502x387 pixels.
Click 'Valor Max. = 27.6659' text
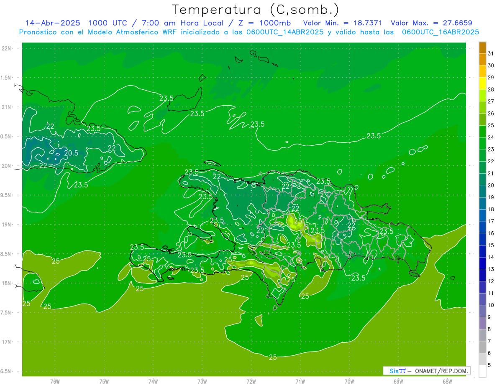[x=431, y=23]
